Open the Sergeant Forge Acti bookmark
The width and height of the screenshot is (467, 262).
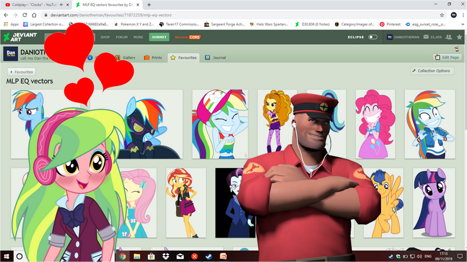224,24
